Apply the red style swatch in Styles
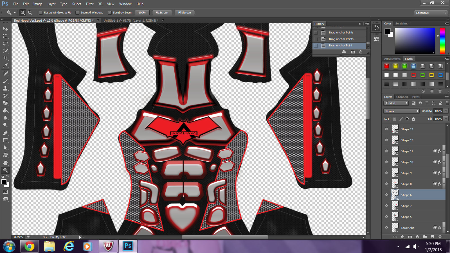This screenshot has width=450, height=253. tap(386, 66)
